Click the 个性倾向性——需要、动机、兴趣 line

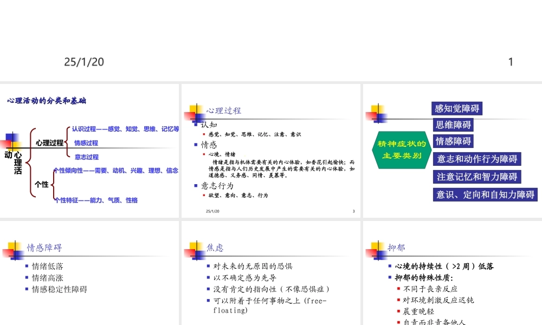tap(116, 170)
